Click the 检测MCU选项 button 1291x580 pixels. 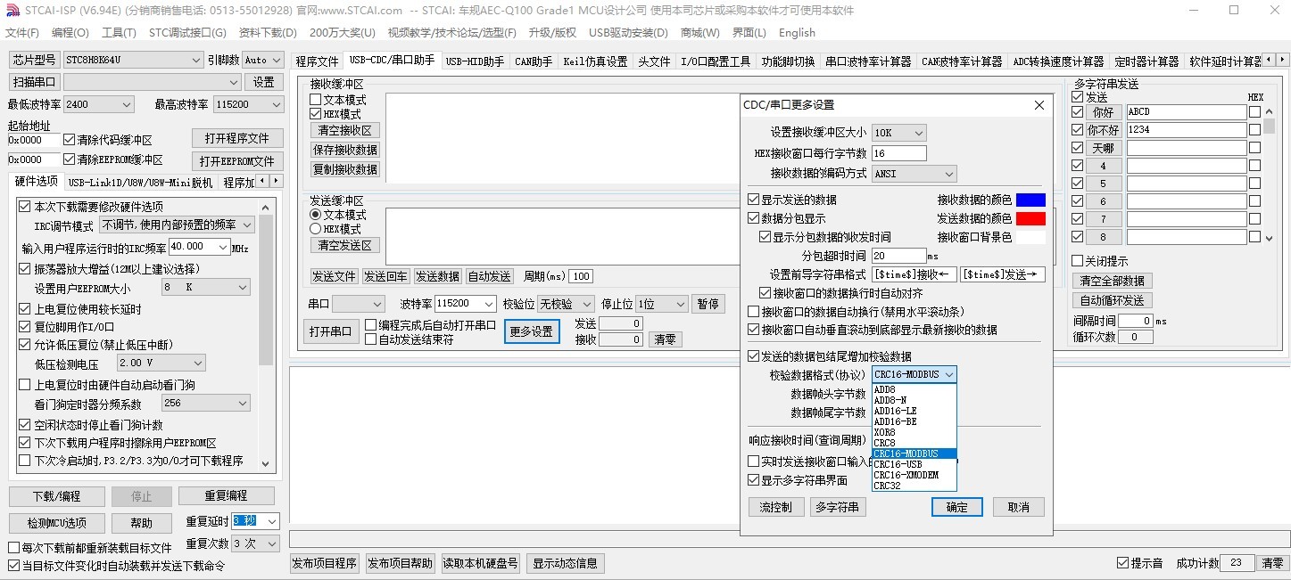(56, 523)
